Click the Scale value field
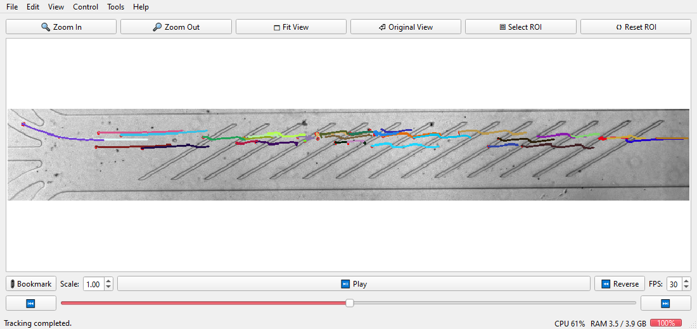Image resolution: width=697 pixels, height=329 pixels. tap(93, 284)
